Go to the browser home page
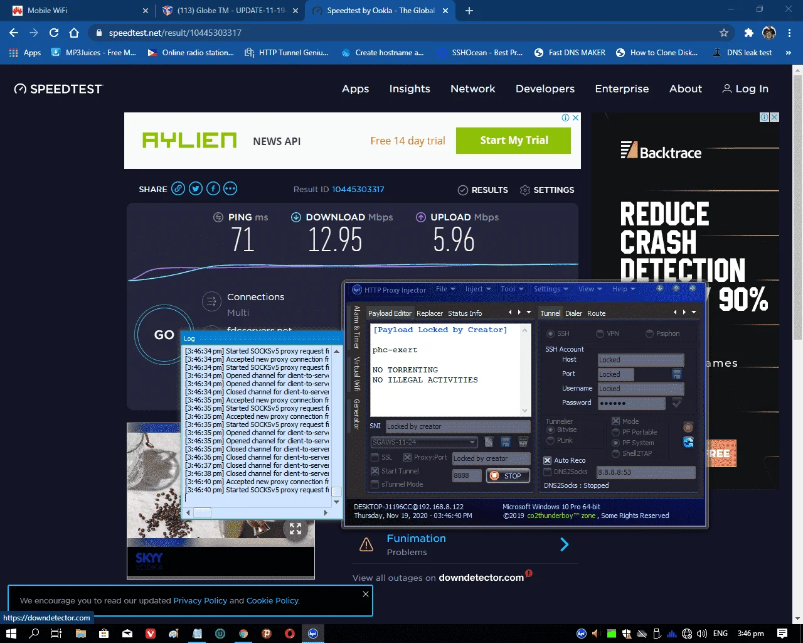 click(x=74, y=33)
